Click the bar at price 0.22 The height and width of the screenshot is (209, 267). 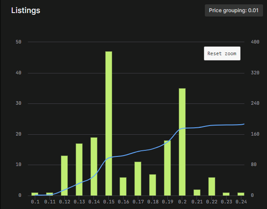pos(212,186)
